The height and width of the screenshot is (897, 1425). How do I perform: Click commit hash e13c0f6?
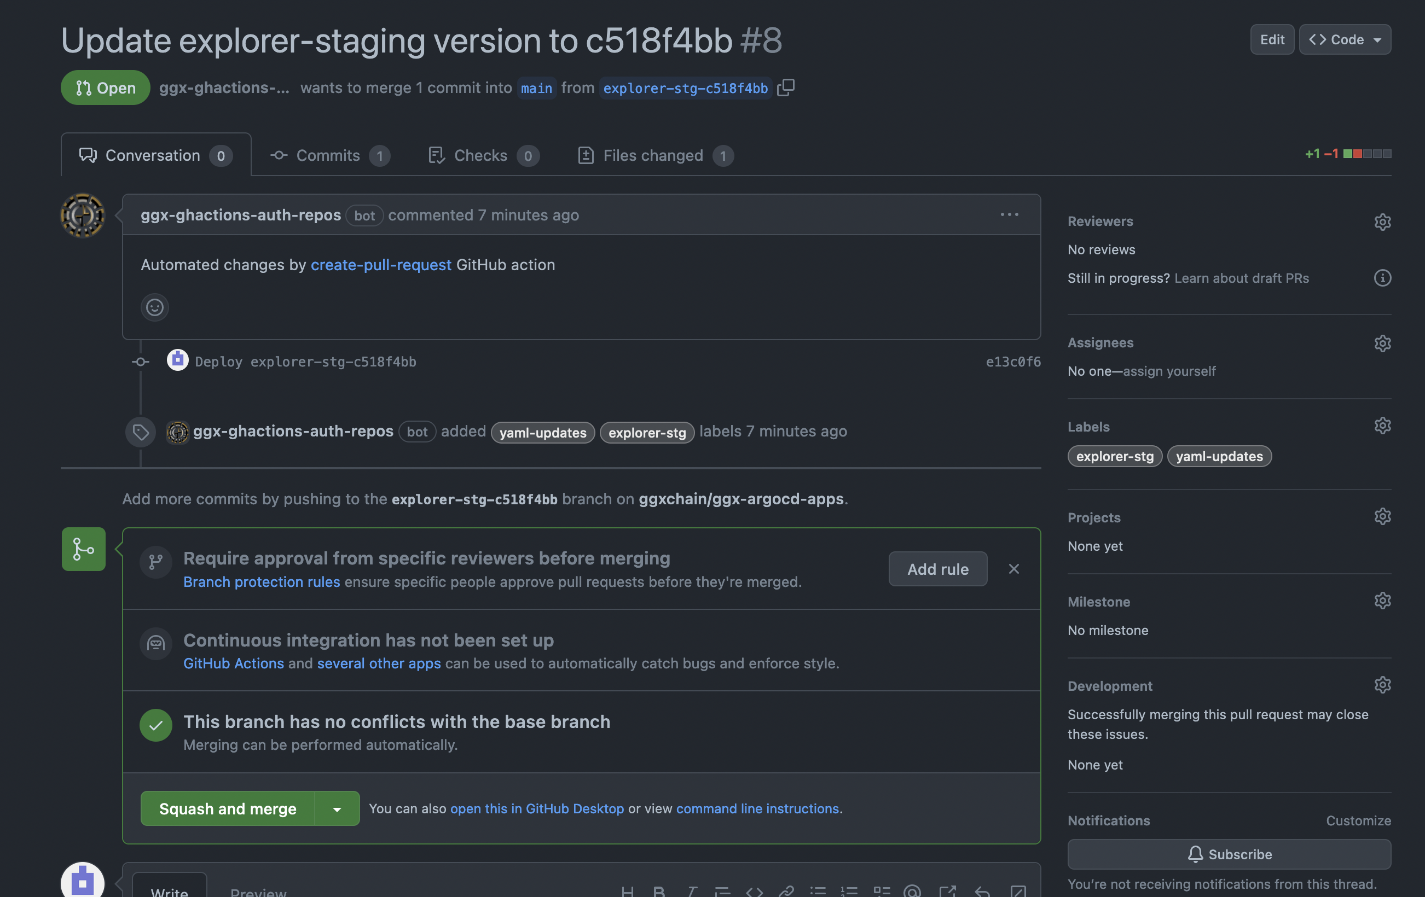pyautogui.click(x=1012, y=362)
